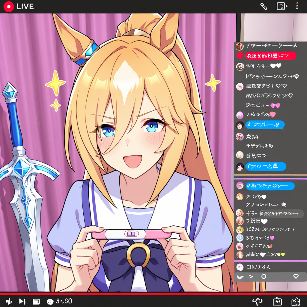
Task: Toggle the theater mode rectangle icon
Action: pyautogui.click(x=36, y=301)
